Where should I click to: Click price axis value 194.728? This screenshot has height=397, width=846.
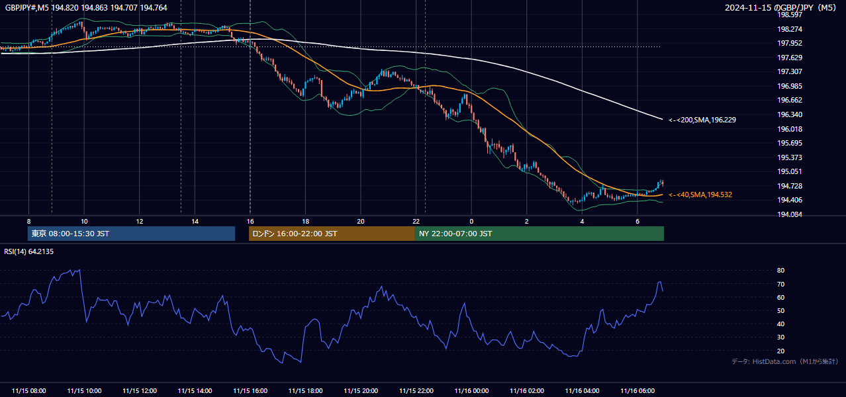[x=790, y=186]
